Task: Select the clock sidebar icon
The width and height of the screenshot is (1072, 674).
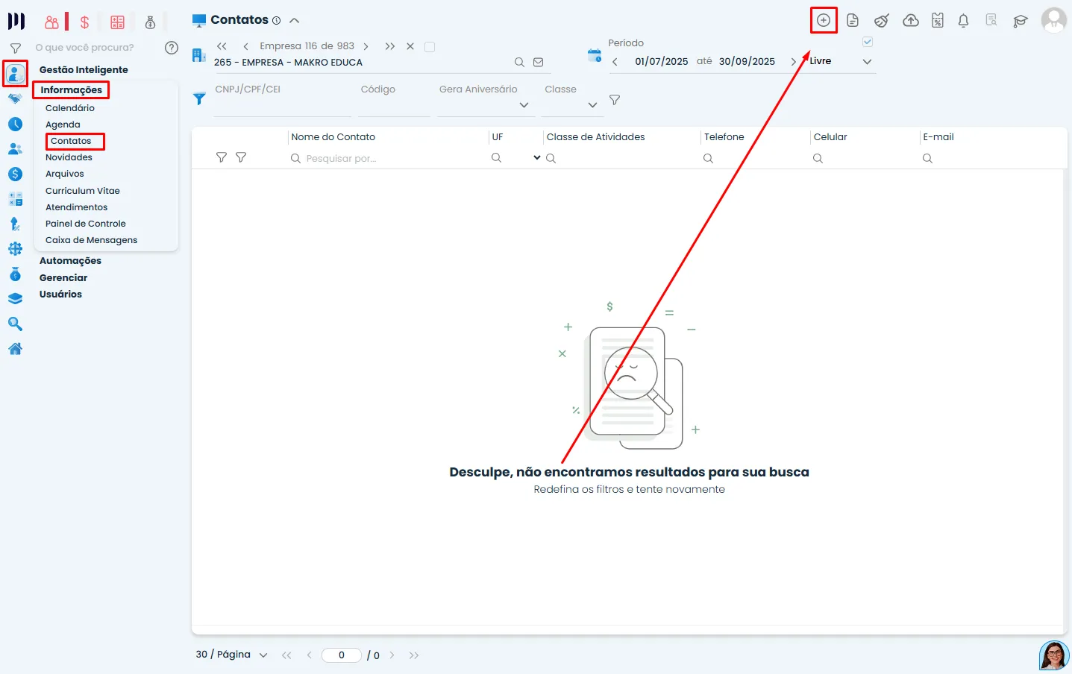Action: 15,125
